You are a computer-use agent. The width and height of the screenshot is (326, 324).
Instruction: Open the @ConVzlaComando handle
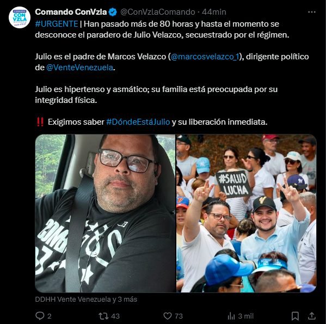click(x=158, y=12)
